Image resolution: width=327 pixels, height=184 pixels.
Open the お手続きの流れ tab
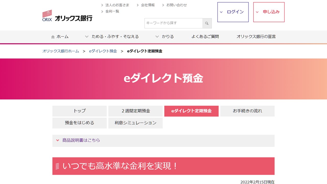tap(248, 111)
